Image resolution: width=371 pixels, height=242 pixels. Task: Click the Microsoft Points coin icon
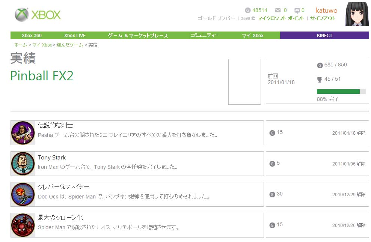click(253, 18)
